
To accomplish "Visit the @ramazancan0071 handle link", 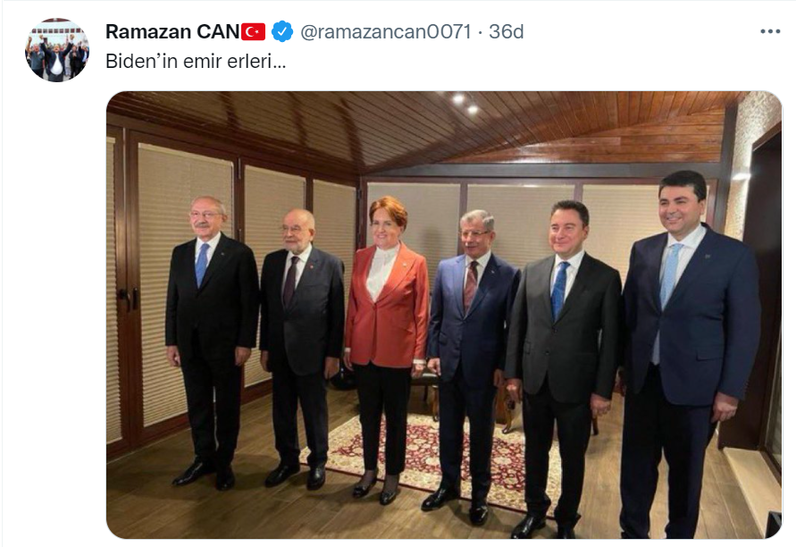I will (x=386, y=31).
